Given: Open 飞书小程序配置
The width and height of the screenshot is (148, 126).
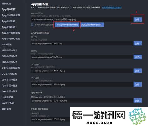Looking at the screenshot, I should (10, 86).
